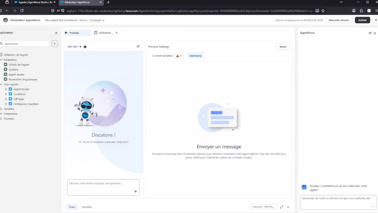Close the Générateur Agentforce browser tab

[x=100, y=2]
